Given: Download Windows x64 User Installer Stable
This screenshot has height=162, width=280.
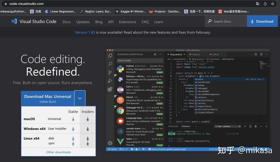Looking at the screenshot, I should pos(73,129).
